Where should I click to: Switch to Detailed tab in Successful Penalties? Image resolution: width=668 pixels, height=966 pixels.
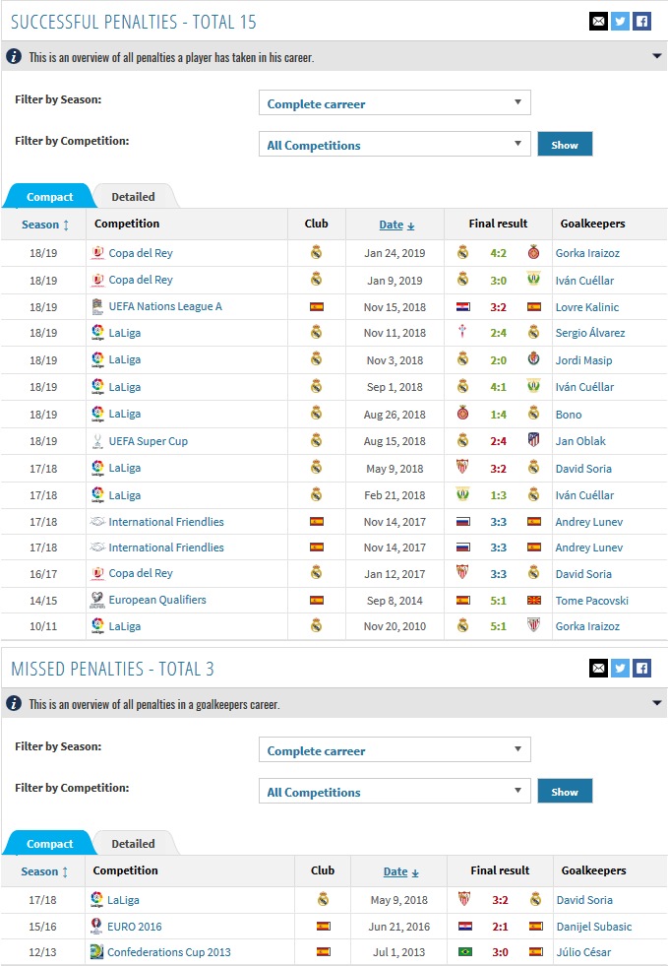click(x=133, y=197)
